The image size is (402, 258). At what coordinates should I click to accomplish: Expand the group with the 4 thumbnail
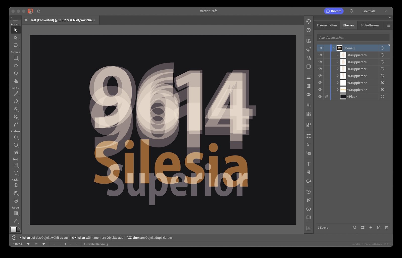point(338,55)
